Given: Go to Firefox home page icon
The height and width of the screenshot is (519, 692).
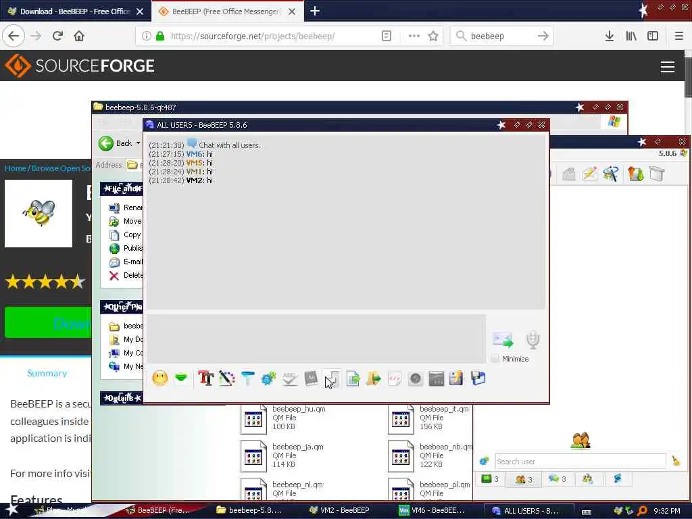Looking at the screenshot, I should click(x=79, y=36).
